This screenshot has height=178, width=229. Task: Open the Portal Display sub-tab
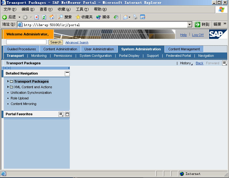(x=129, y=56)
